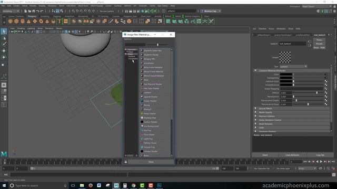Activate the Rotate tool in toolbox
337x189 pixels.
click(4, 57)
